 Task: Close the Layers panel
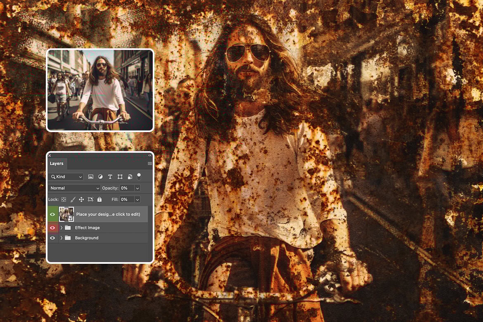(50, 156)
